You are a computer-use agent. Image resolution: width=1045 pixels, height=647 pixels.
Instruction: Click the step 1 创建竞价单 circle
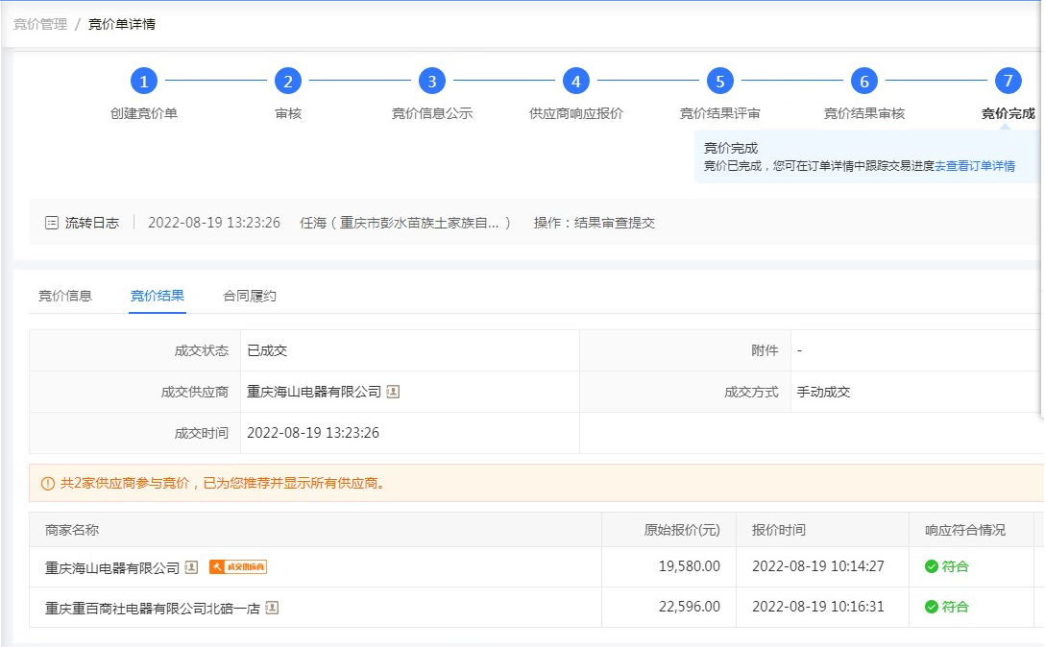pyautogui.click(x=144, y=82)
